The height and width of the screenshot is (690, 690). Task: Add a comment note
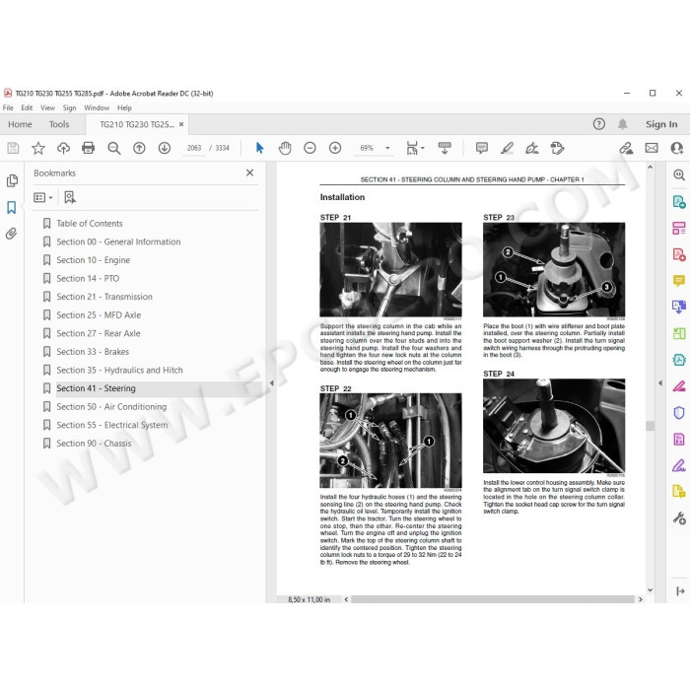tap(482, 148)
